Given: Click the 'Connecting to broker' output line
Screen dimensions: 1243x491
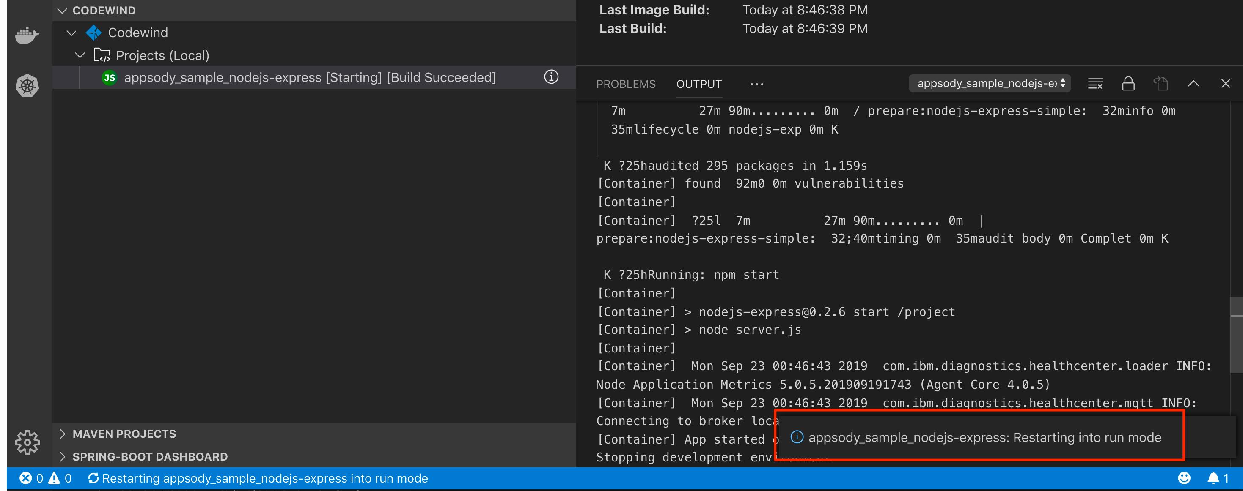Looking at the screenshot, I should [687, 421].
